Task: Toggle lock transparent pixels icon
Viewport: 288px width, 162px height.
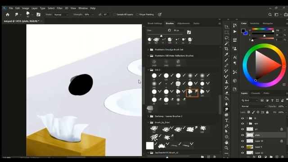Action: coord(249,112)
